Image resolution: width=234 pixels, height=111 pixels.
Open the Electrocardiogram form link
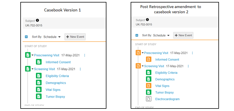click(167, 99)
